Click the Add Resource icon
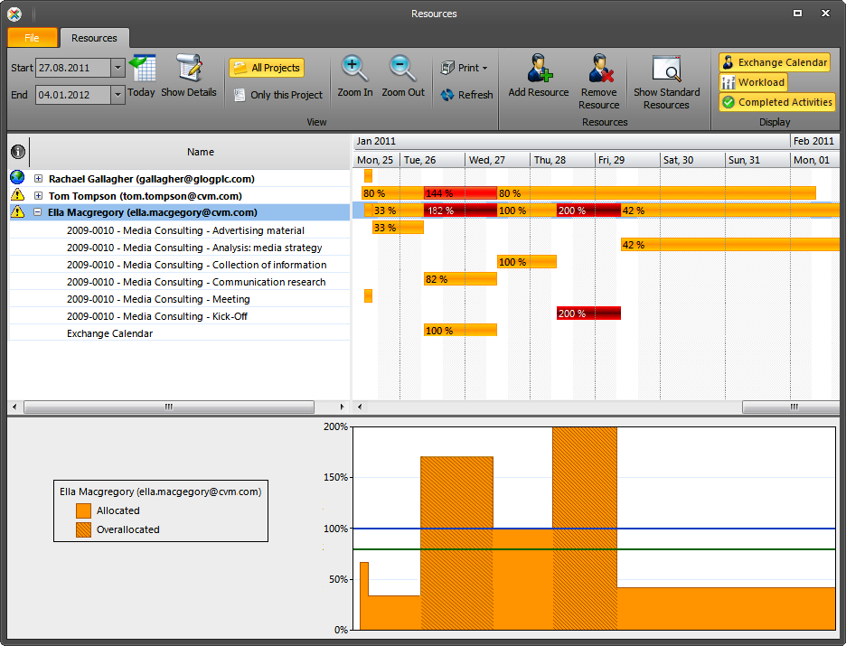Image resolution: width=846 pixels, height=646 pixels. 538,68
